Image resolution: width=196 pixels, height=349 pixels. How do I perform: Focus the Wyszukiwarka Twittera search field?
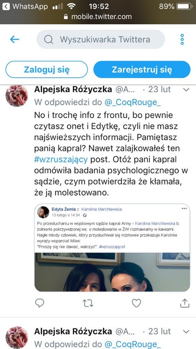(x=101, y=39)
